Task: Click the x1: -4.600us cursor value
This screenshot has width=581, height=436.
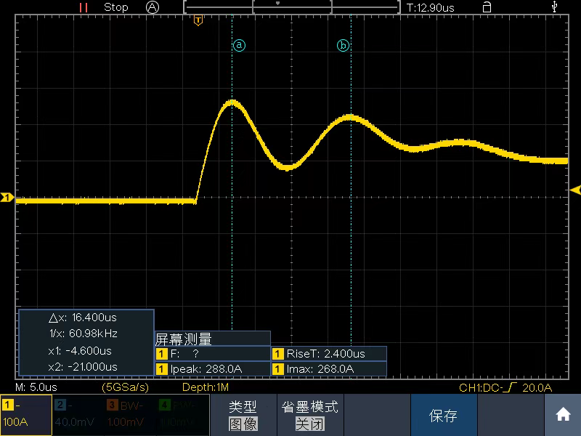Action: [x=80, y=351]
